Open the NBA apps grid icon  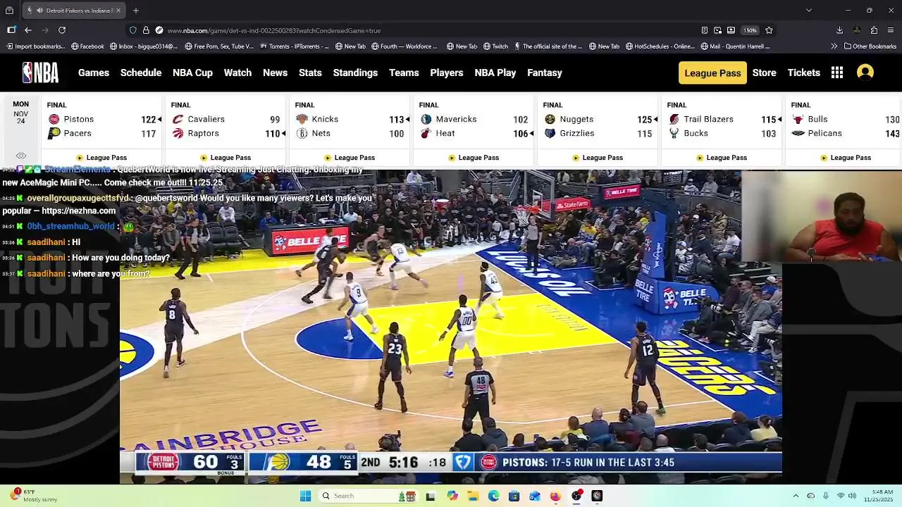837,73
